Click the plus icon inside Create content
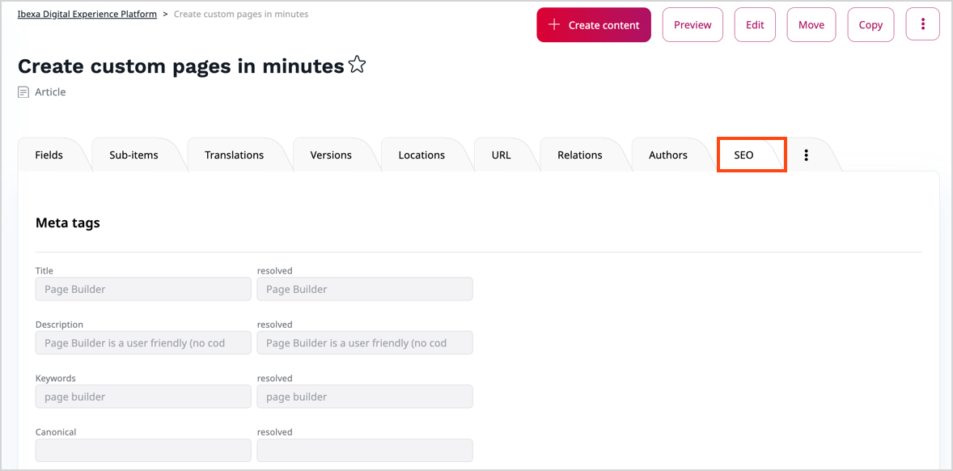Viewport: 953px width, 471px height. tap(553, 24)
